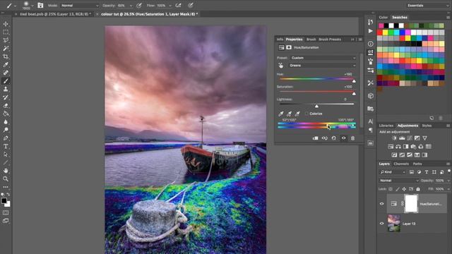Screen dimensions: 452x254
Task: Click the Lightness slider handle
Action: 316,107
